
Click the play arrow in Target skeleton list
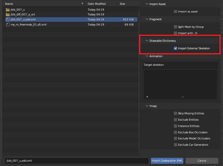tap(147, 97)
